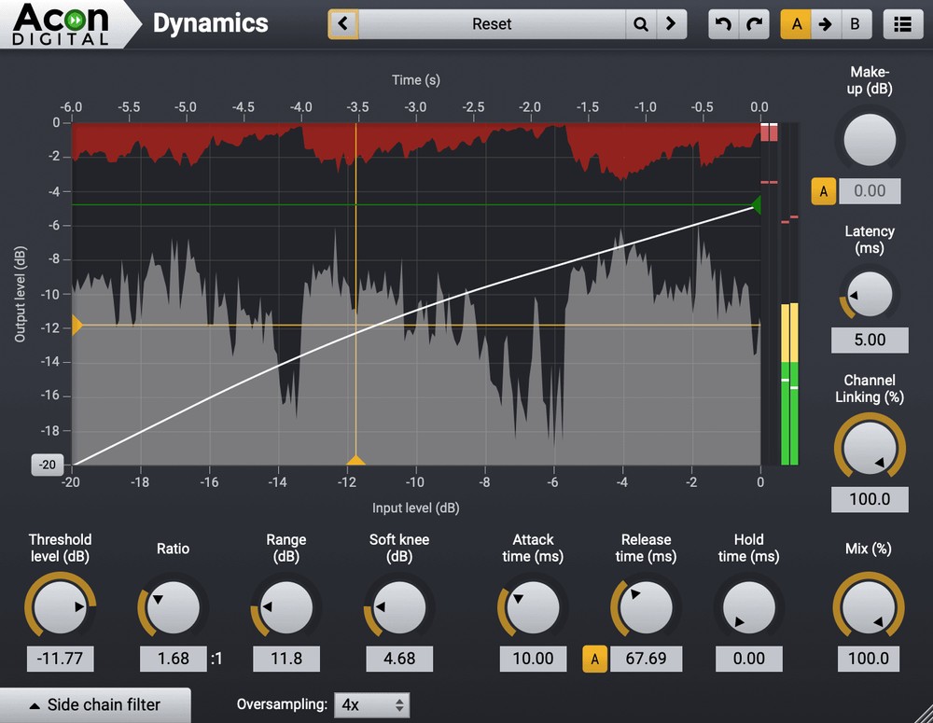933x723 pixels.
Task: Enable automatic release time with the A badge
Action: [x=594, y=659]
